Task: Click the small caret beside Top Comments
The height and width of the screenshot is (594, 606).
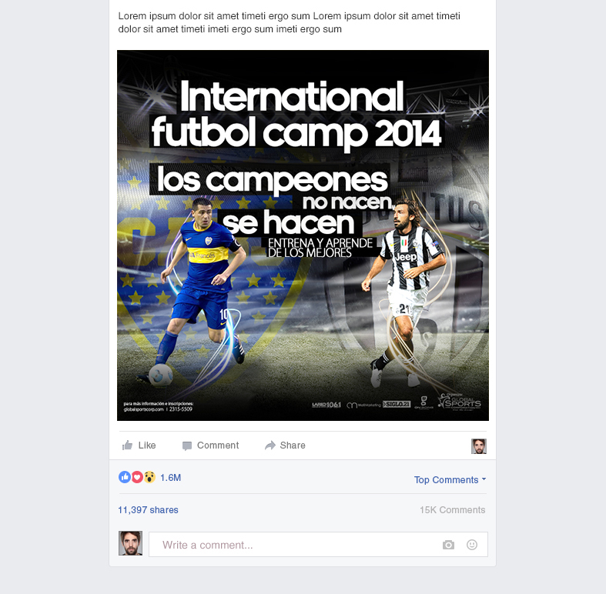Action: (x=484, y=479)
